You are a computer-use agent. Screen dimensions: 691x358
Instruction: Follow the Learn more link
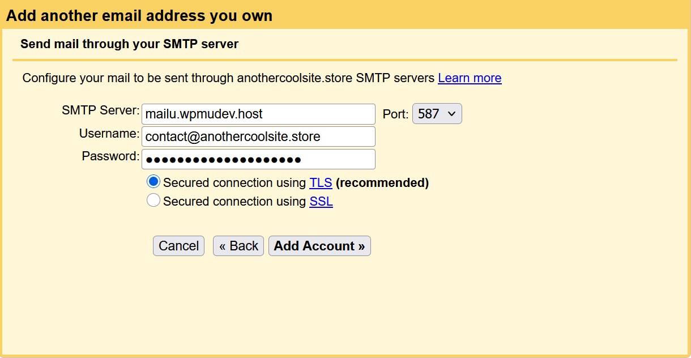[x=470, y=78]
